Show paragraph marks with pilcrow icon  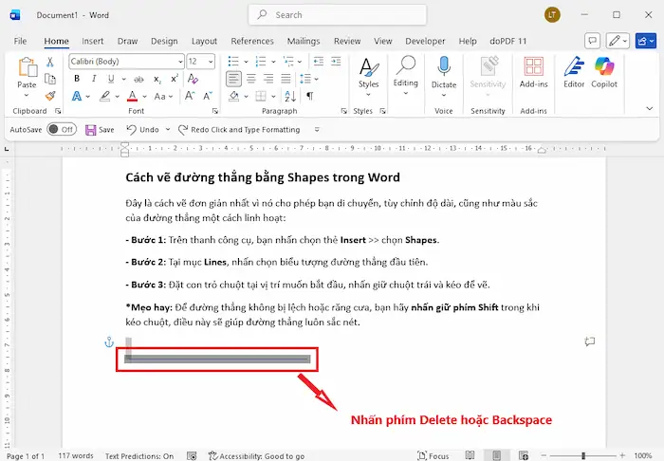coord(308,97)
